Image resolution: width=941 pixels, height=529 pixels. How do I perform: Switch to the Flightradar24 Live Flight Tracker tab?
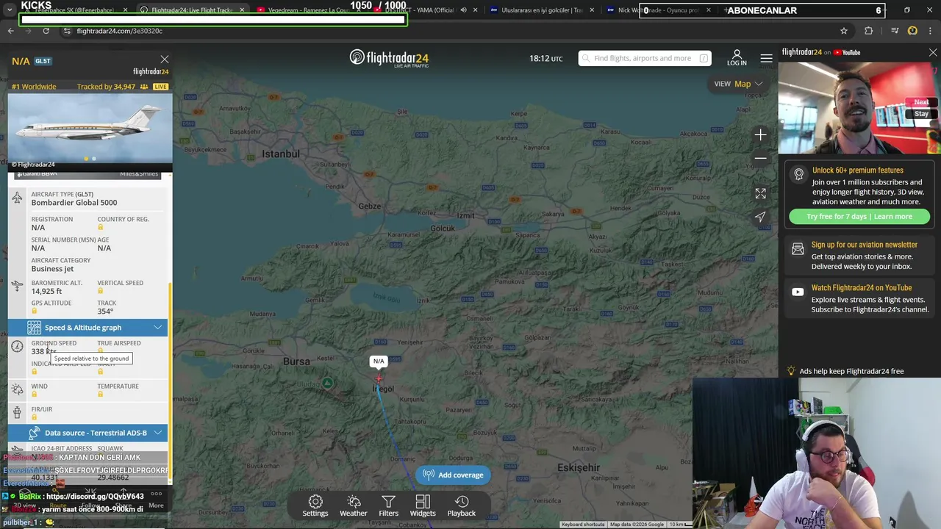click(193, 10)
